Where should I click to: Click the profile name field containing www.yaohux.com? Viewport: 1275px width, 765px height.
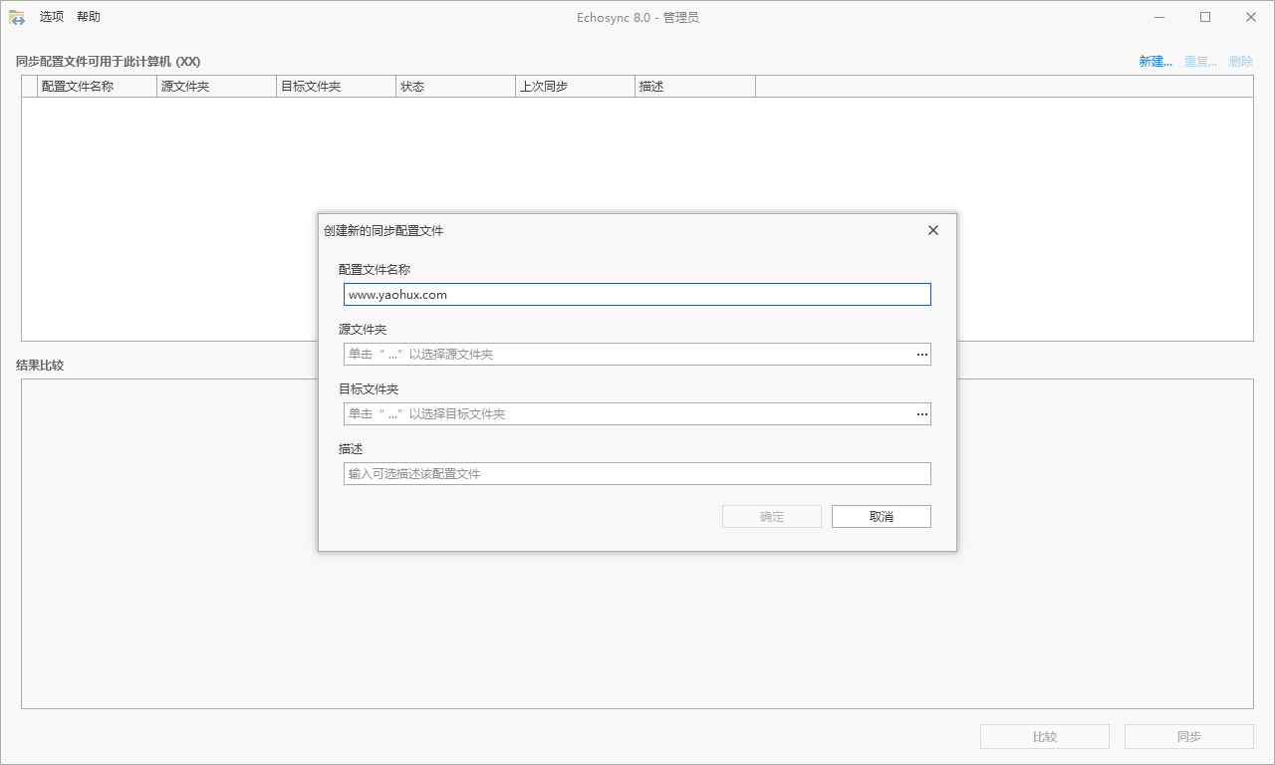tap(637, 294)
